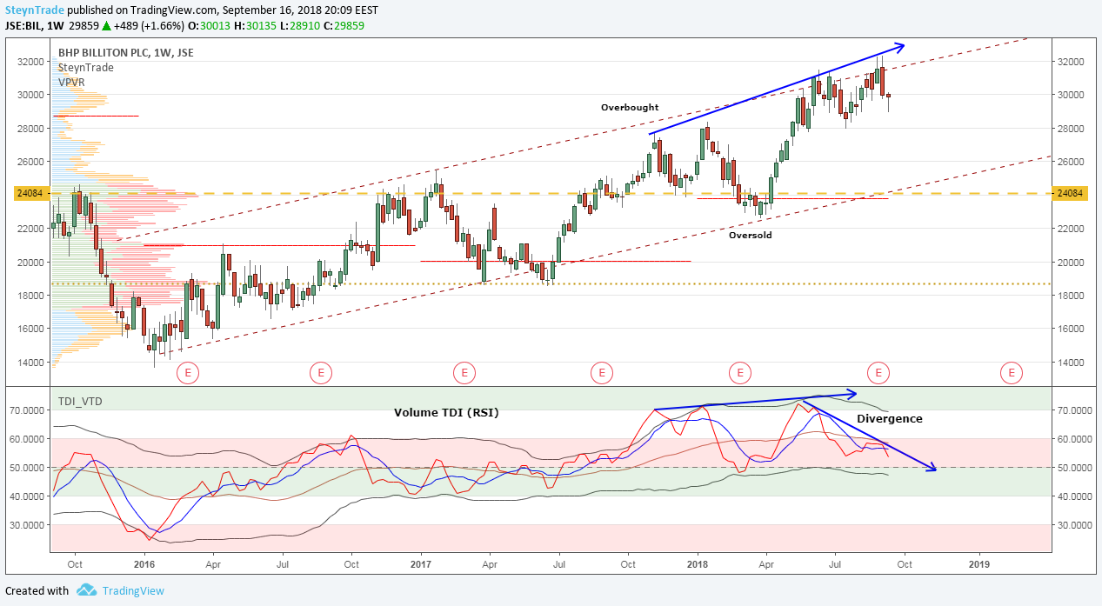Click the green up-triangle beside price 29859

click(x=105, y=26)
